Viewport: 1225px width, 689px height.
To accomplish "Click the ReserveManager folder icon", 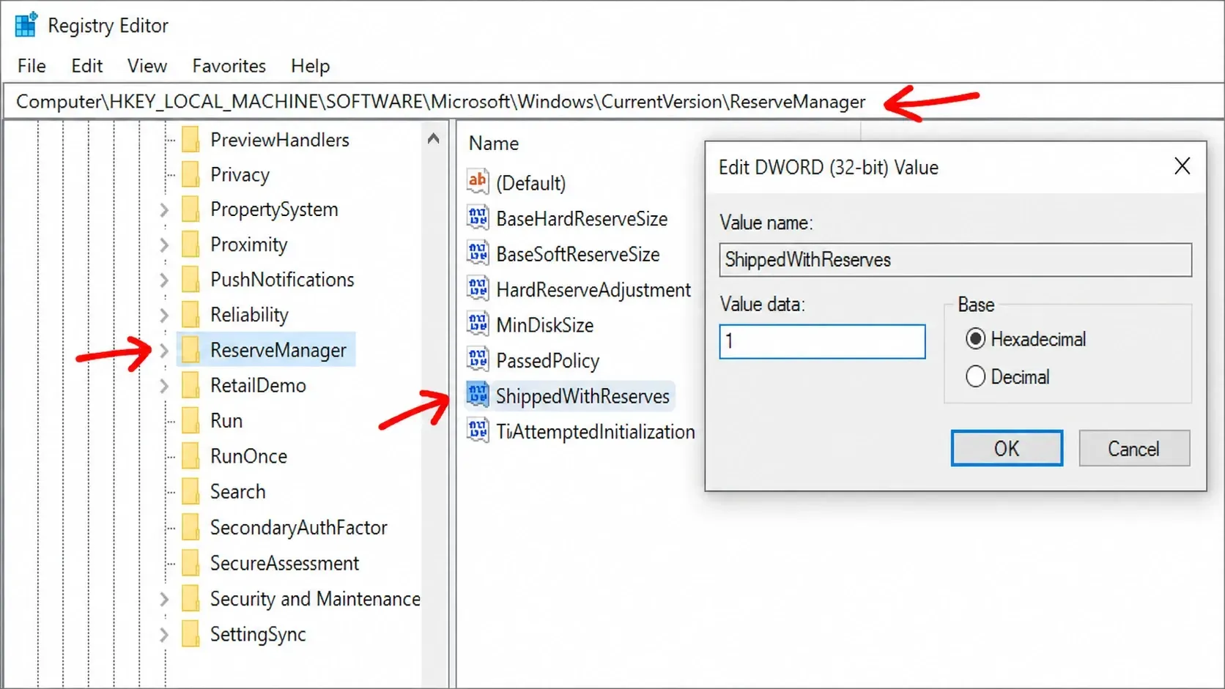I will click(x=190, y=350).
